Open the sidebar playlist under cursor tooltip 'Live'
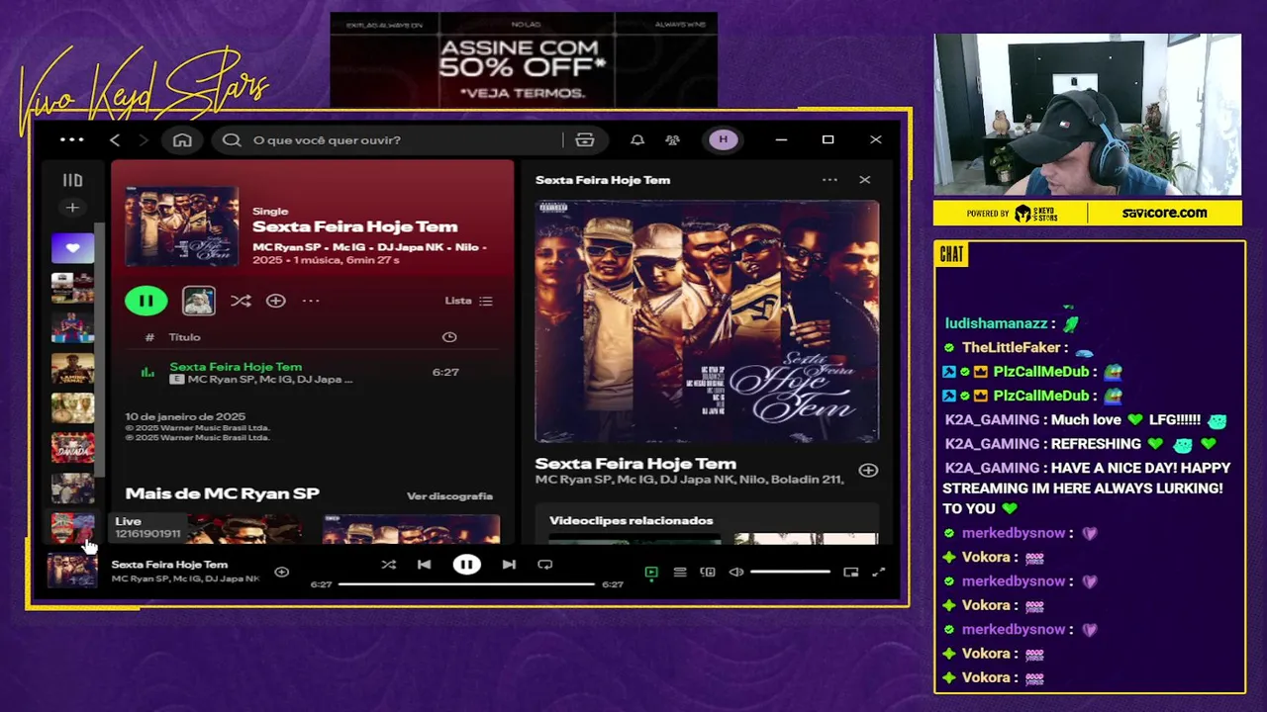 tap(72, 527)
